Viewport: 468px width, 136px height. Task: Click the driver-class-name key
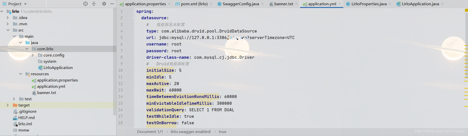coord(167,57)
